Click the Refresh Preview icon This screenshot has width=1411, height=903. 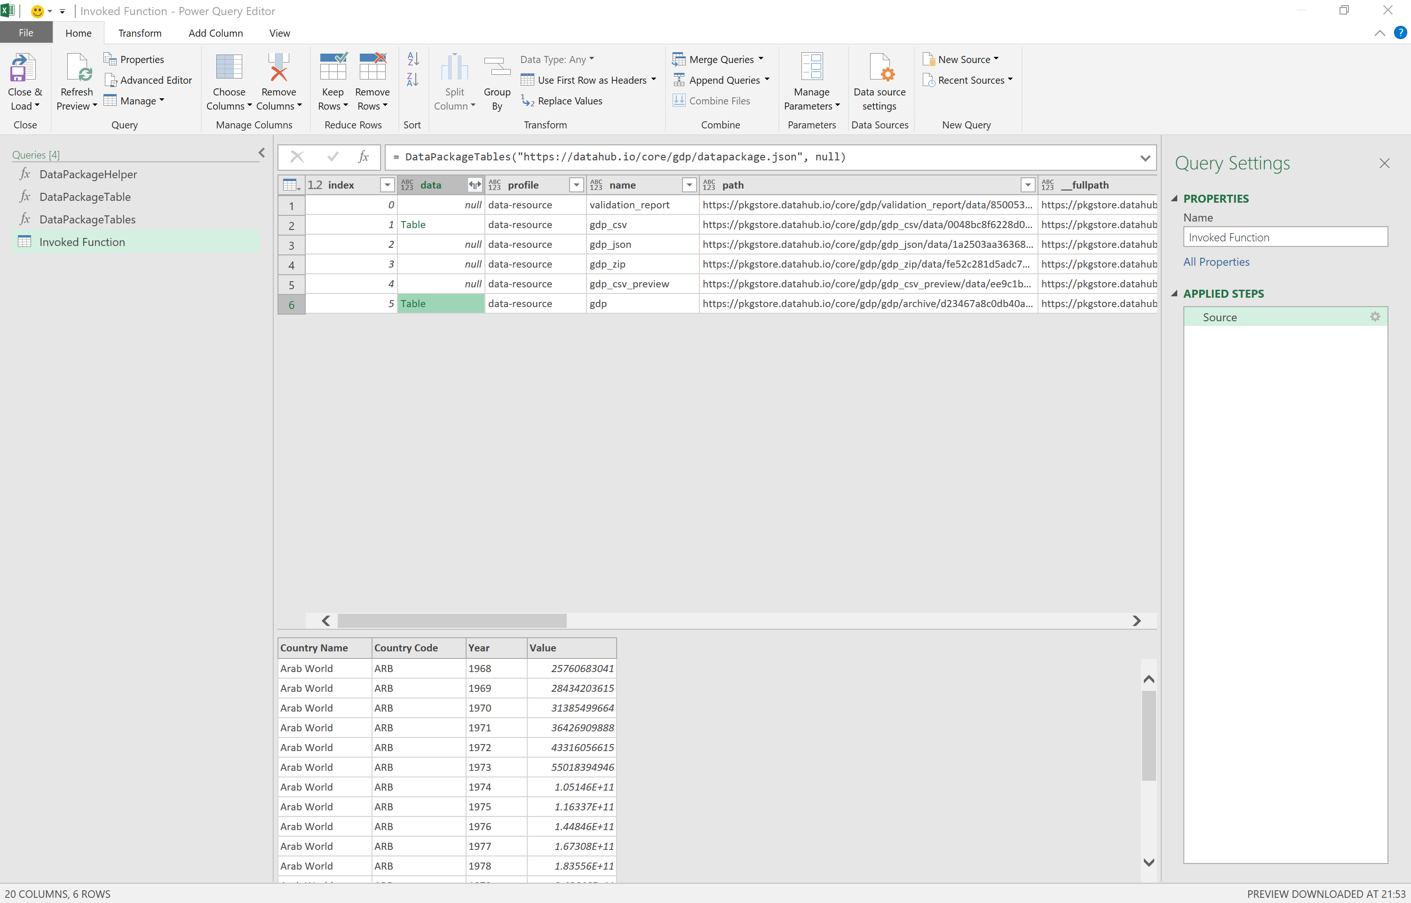point(77,68)
